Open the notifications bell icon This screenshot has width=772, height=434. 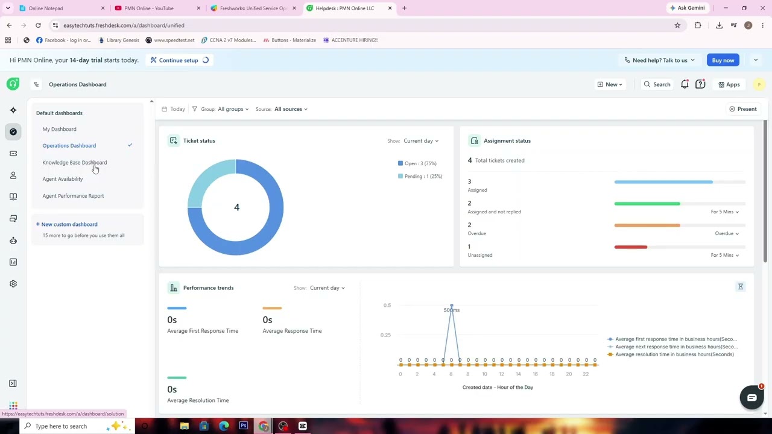(x=685, y=84)
